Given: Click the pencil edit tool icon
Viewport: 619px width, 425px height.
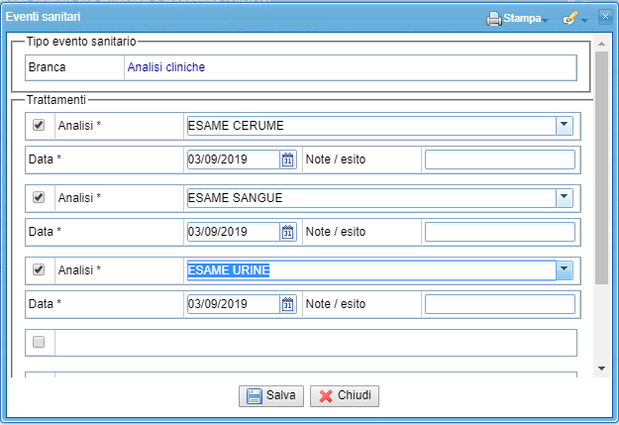Looking at the screenshot, I should coord(570,18).
